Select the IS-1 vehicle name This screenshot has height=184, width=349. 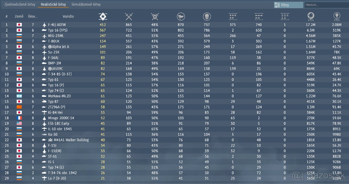pyautogui.click(x=51, y=162)
